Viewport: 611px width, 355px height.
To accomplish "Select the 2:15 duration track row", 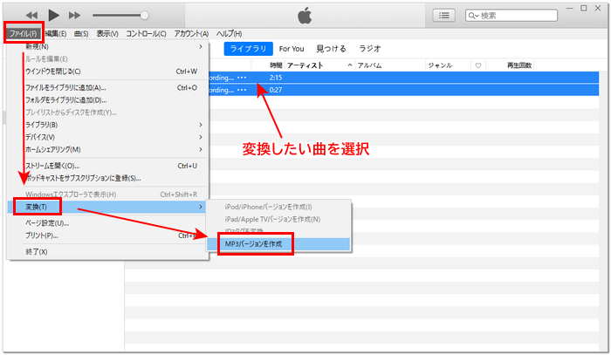I will (403, 78).
